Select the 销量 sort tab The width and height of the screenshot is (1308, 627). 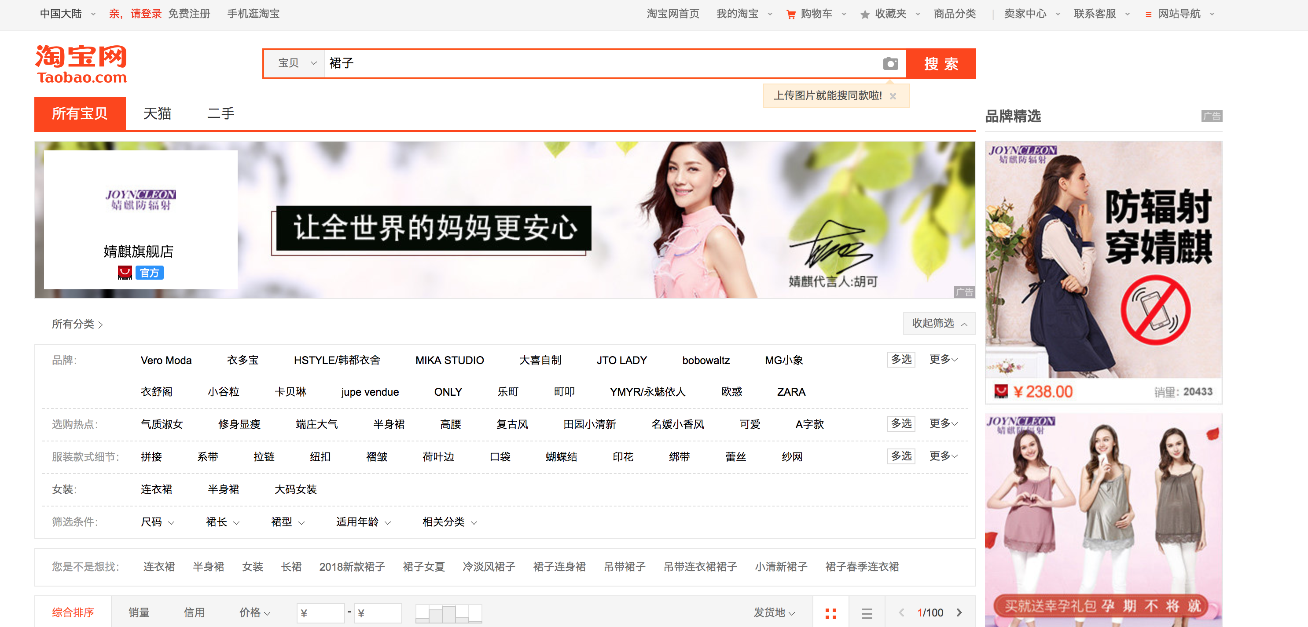139,612
